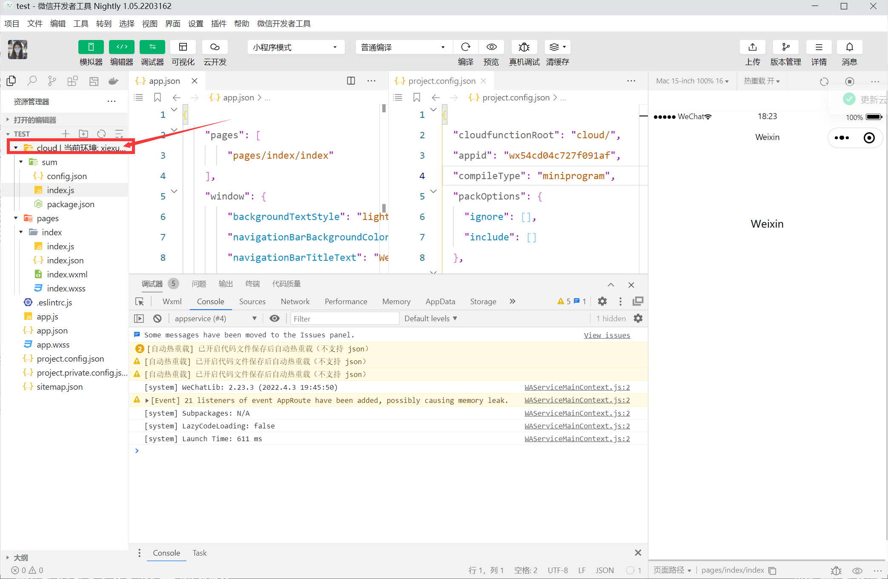Select the Network tab in debugger
The width and height of the screenshot is (888, 579).
coord(295,301)
